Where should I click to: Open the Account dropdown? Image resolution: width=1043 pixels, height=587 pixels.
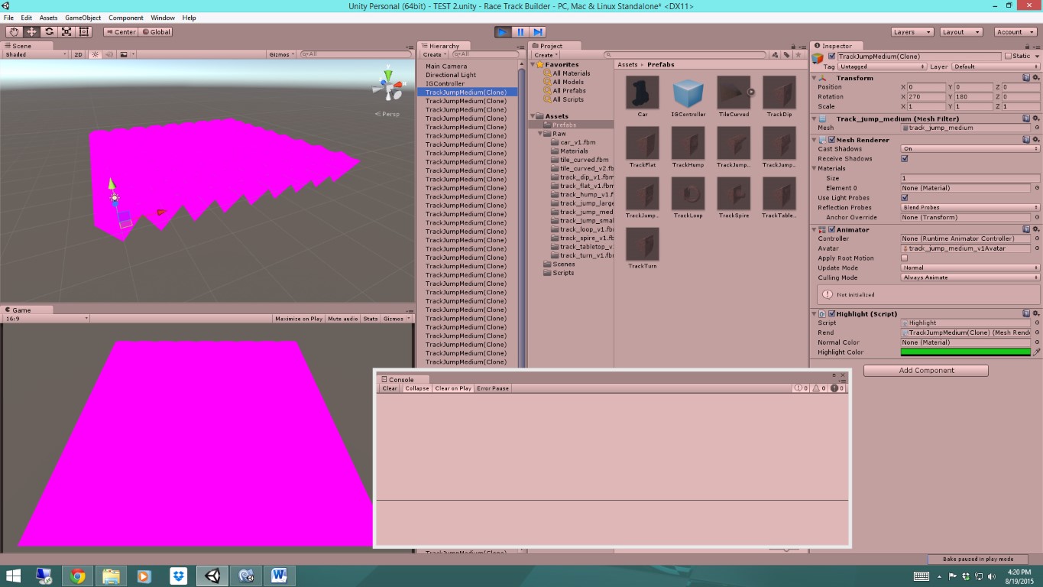[x=1015, y=32]
